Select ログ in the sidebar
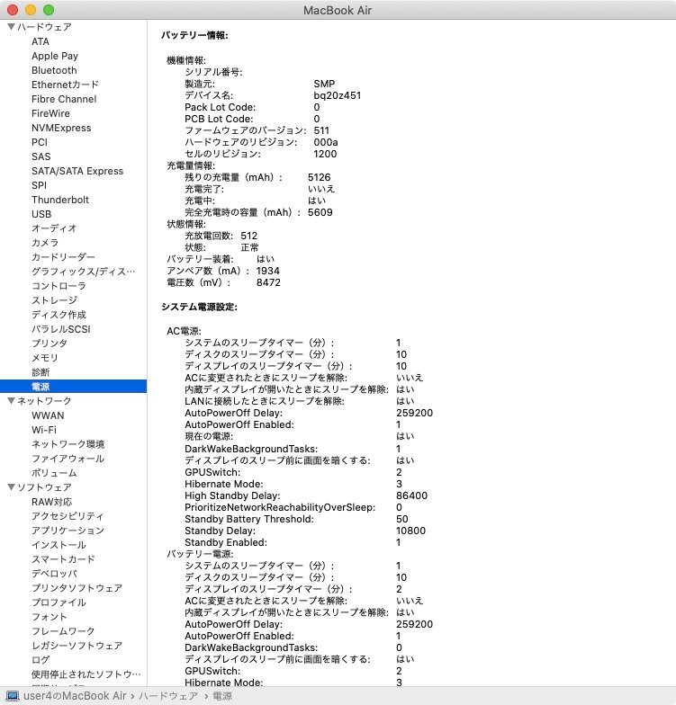Screen dimensions: 676x705 (41, 660)
